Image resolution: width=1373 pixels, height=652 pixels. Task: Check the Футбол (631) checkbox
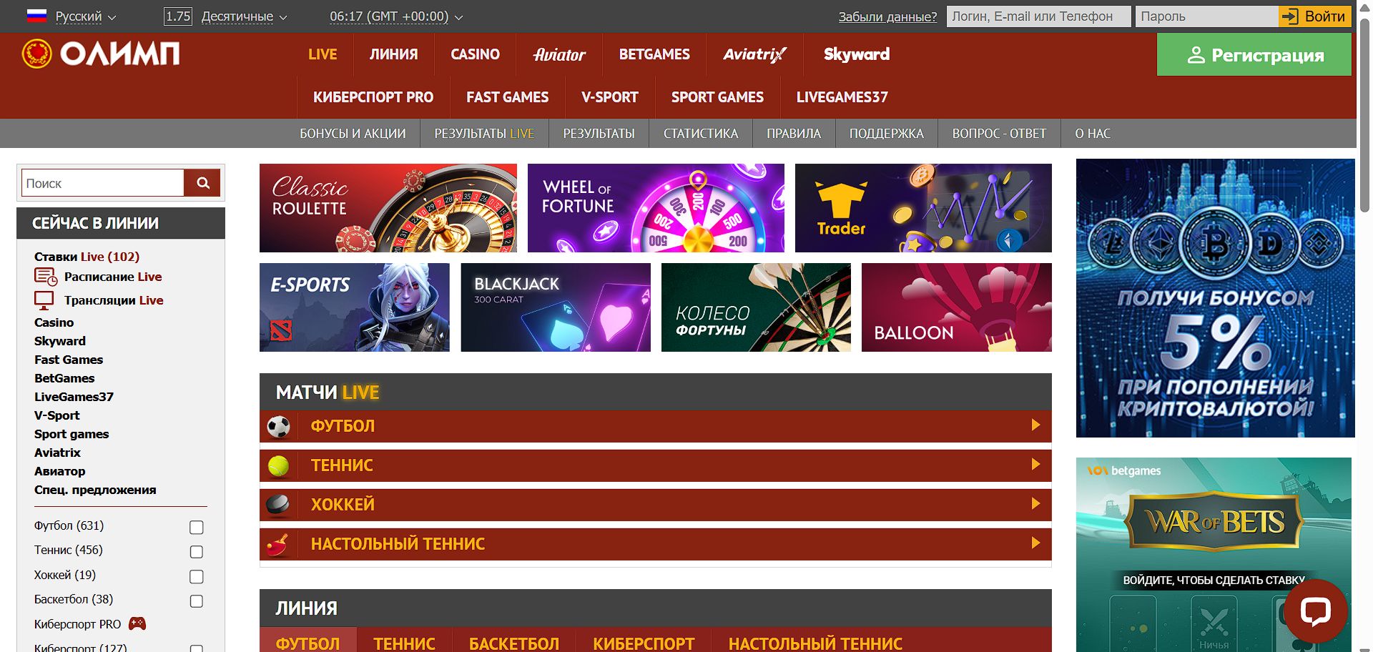(x=196, y=528)
